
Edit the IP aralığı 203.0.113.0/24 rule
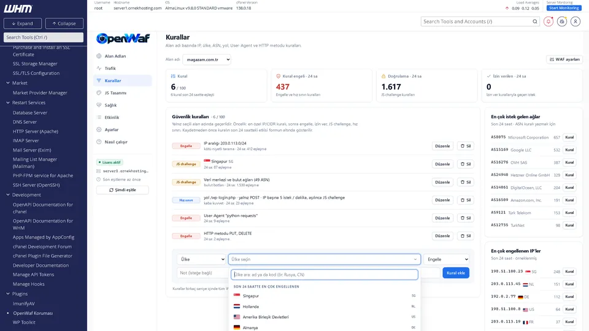442,146
